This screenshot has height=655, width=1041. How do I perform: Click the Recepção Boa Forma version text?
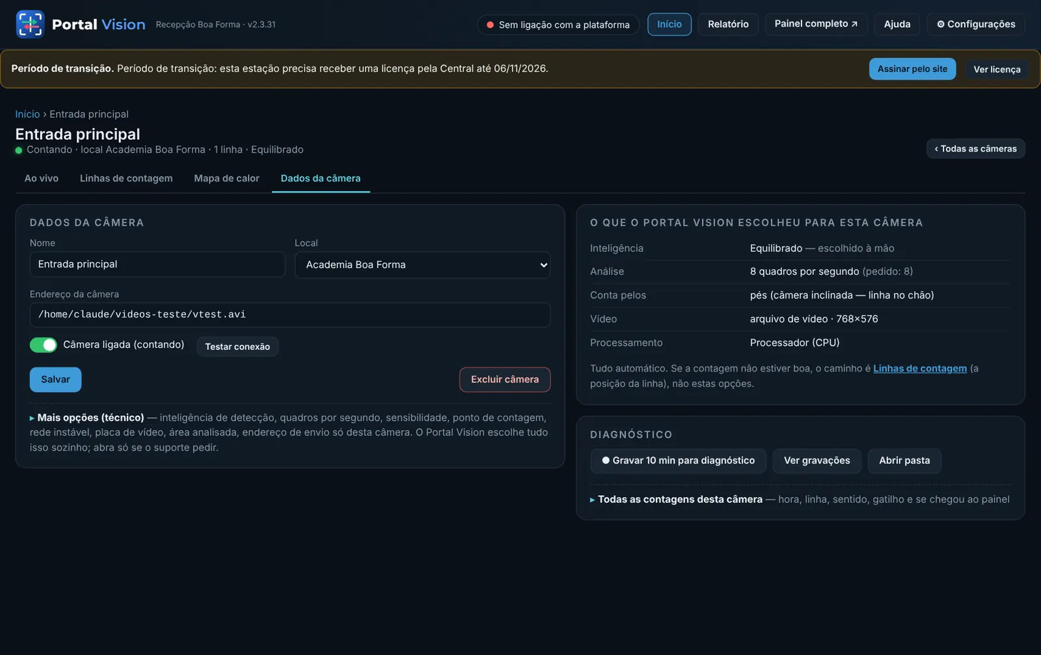click(216, 25)
